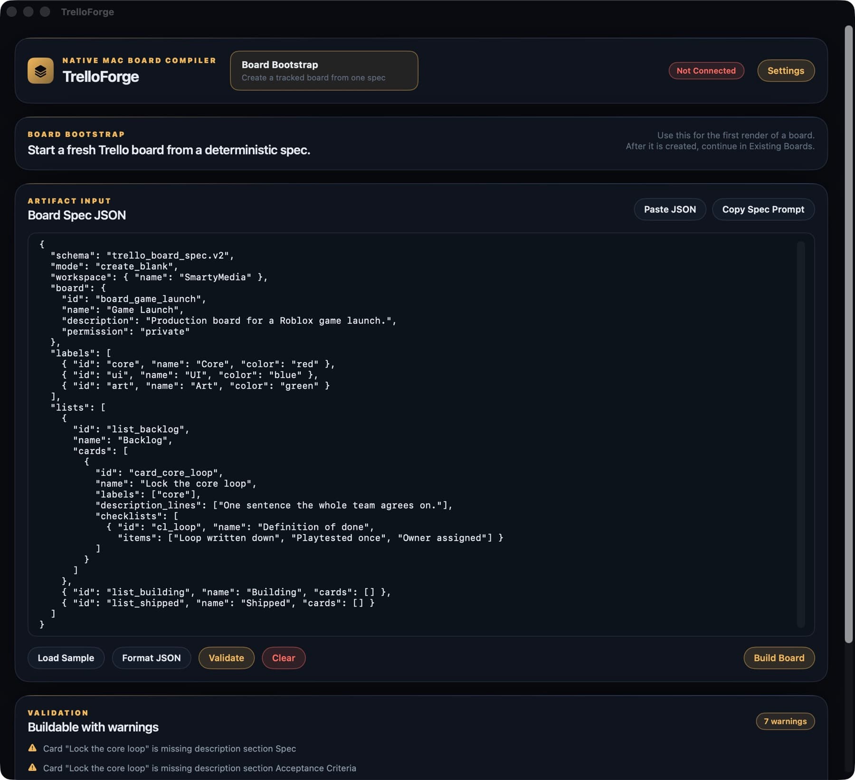This screenshot has width=855, height=780.
Task: Click the heading "Start a fresh Trello board"
Action: pyautogui.click(x=169, y=150)
